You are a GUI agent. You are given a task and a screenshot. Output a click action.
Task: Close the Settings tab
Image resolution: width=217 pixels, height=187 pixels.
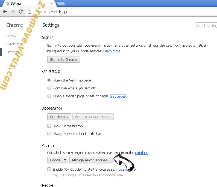pyautogui.click(x=52, y=4)
